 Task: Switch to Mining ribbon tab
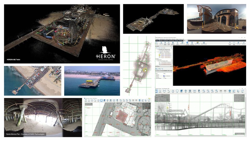coord(181,41)
